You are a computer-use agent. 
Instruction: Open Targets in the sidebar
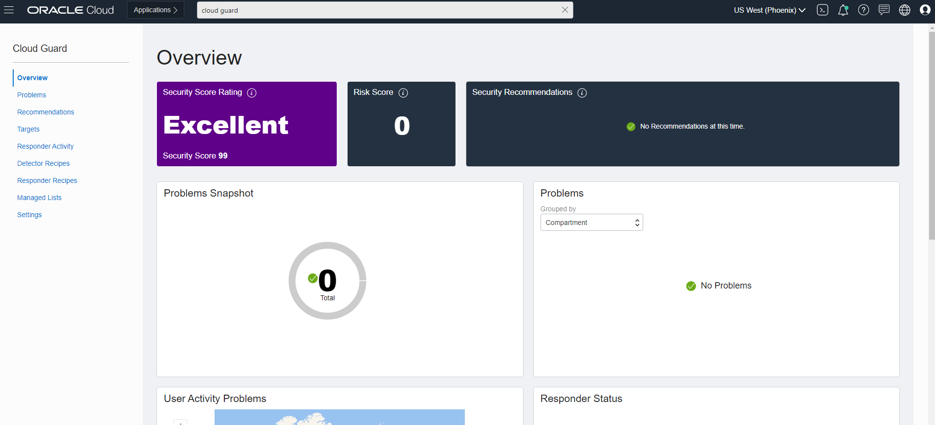(x=28, y=129)
